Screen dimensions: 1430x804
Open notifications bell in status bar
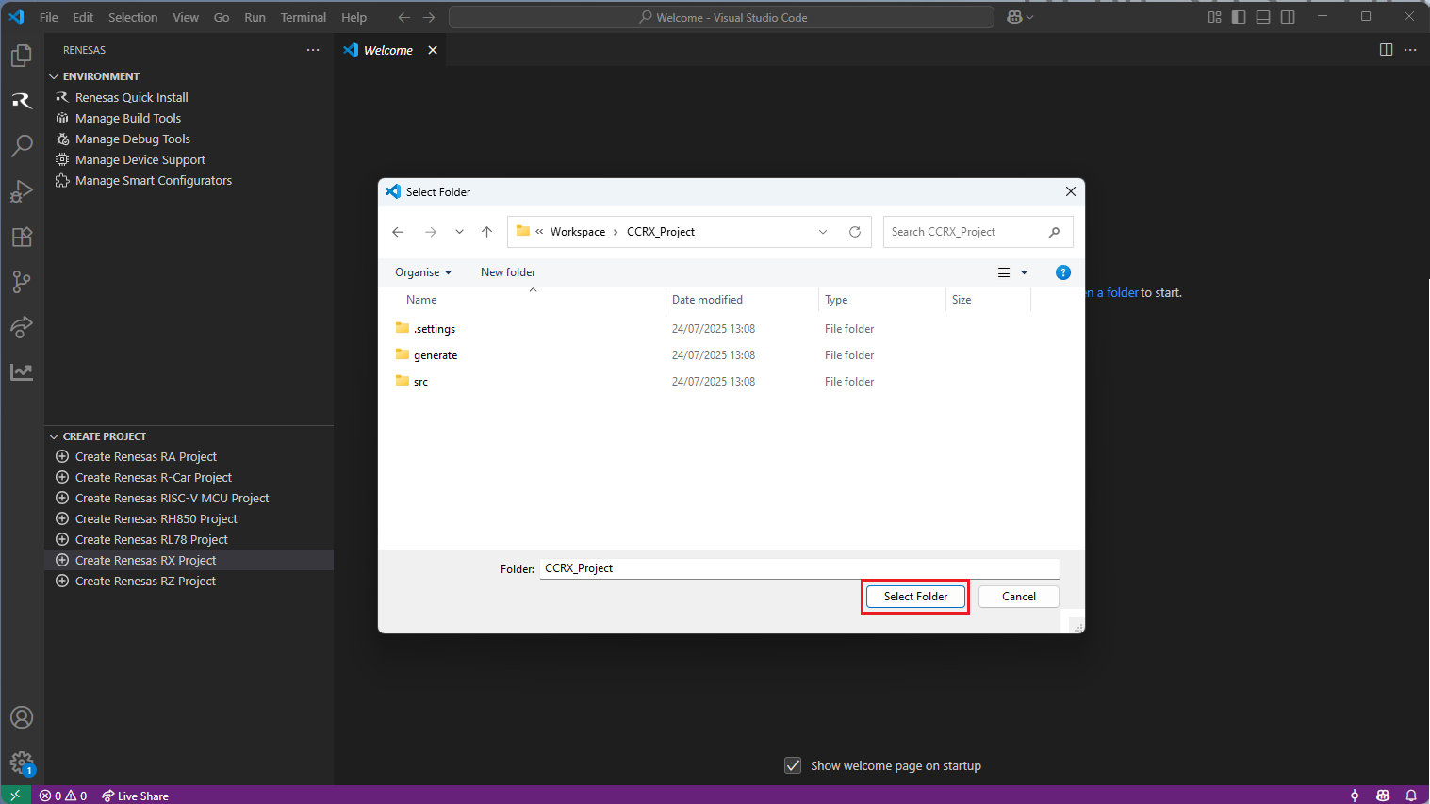pos(1411,796)
